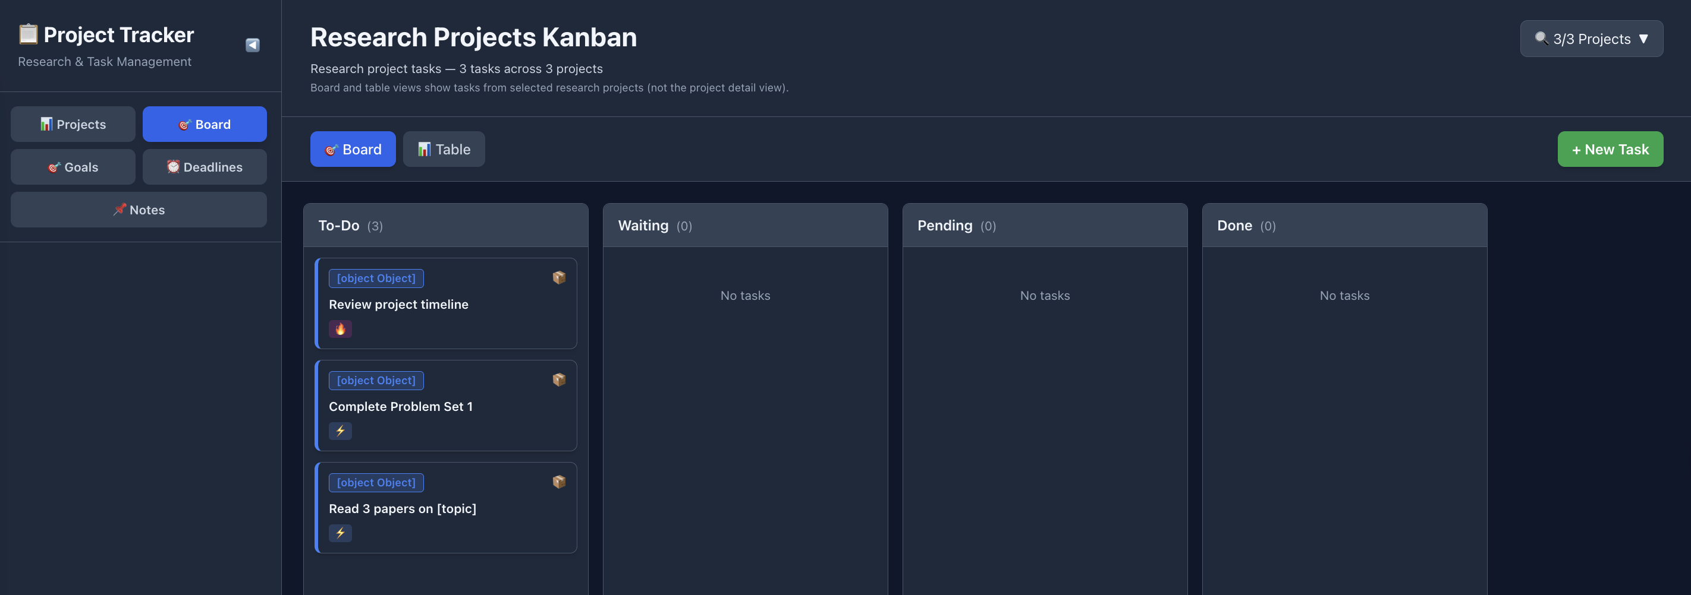Select the Board view tab
The height and width of the screenshot is (595, 1691).
[x=353, y=148]
